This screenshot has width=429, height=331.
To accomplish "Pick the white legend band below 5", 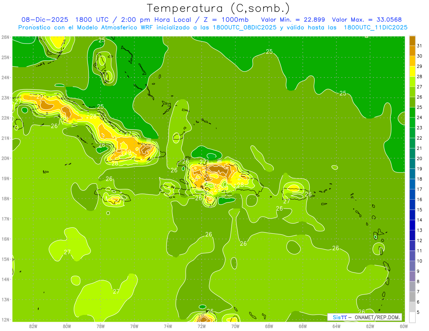I will pos(412,317).
